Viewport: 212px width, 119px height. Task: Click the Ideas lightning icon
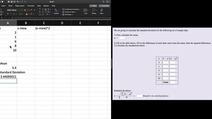(x=102, y=11)
